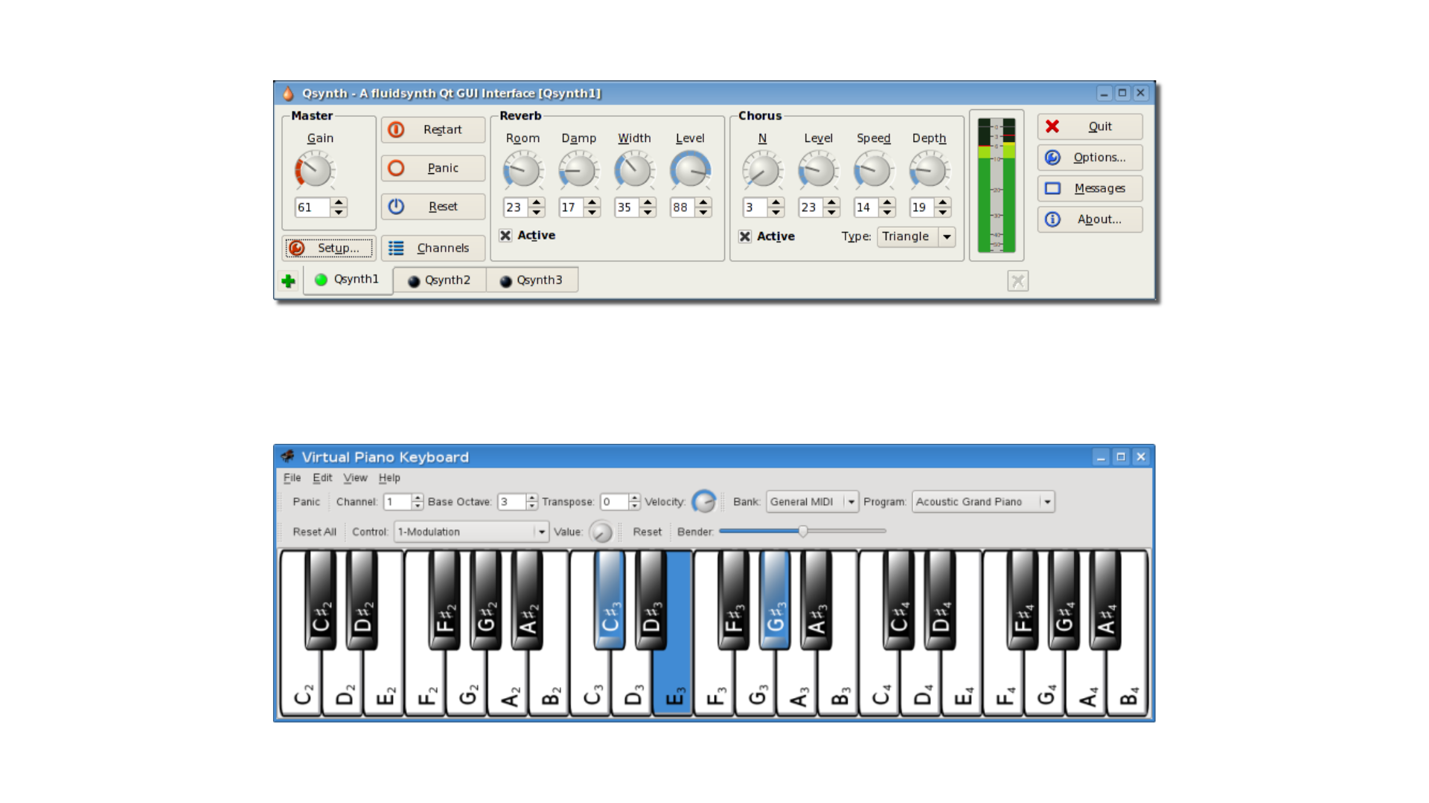Click the Reverb Width knob
The image size is (1429, 803).
(634, 170)
